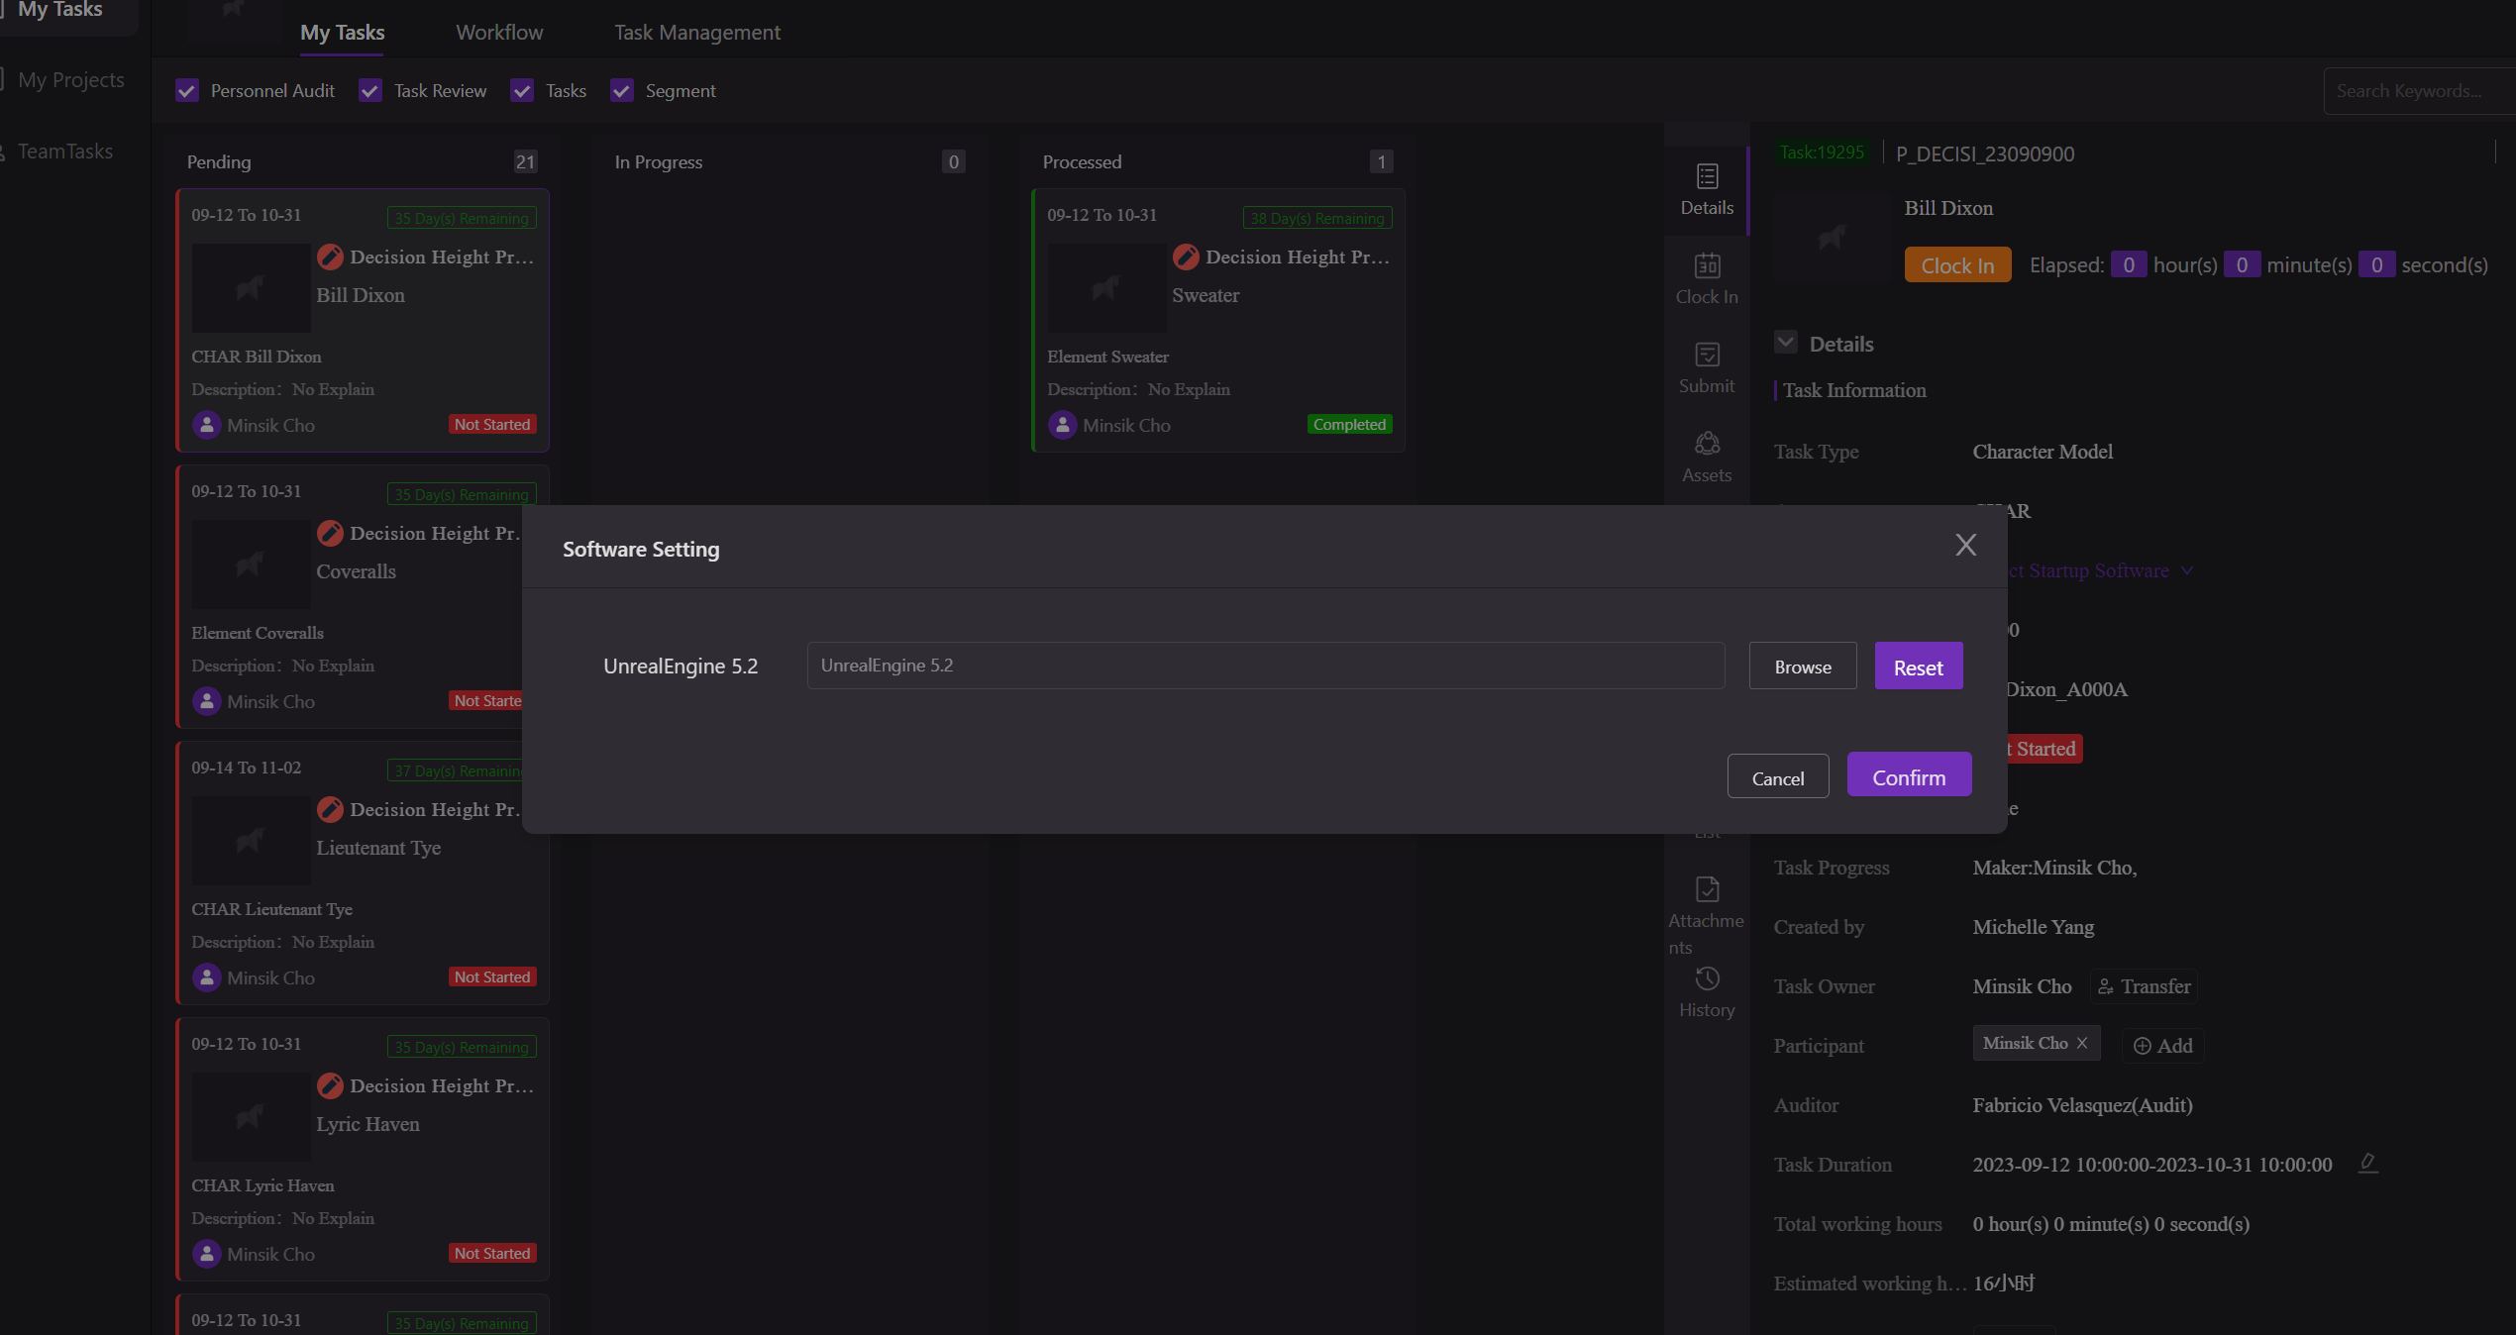Click Minsik Cho avatar on Coveralls card
The width and height of the screenshot is (2516, 1335).
click(x=206, y=701)
